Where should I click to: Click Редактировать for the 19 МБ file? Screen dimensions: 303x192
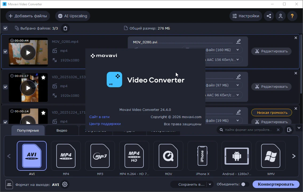point(271,122)
